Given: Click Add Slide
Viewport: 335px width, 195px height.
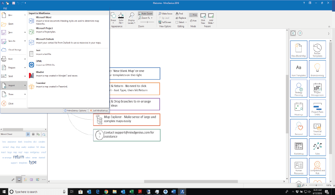Looking at the screenshot, I should pyautogui.click(x=211, y=18).
